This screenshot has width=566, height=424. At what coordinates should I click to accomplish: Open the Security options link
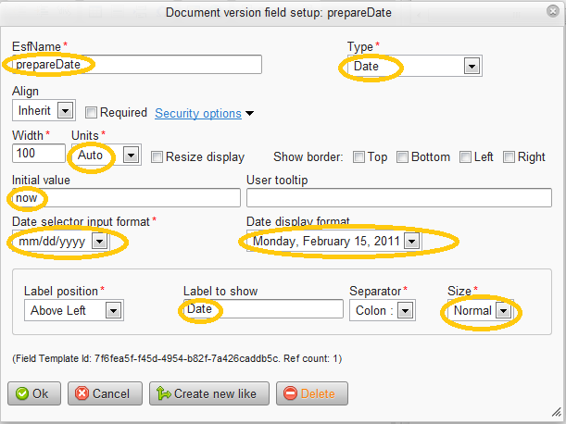click(x=198, y=113)
